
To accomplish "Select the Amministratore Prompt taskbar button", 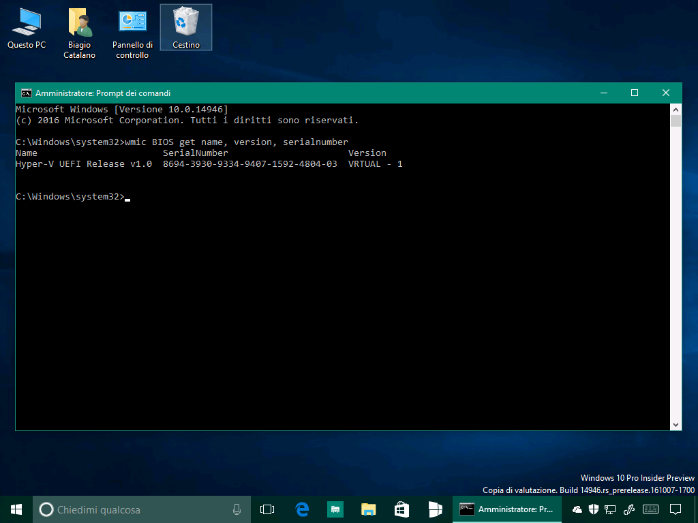I will [x=507, y=509].
